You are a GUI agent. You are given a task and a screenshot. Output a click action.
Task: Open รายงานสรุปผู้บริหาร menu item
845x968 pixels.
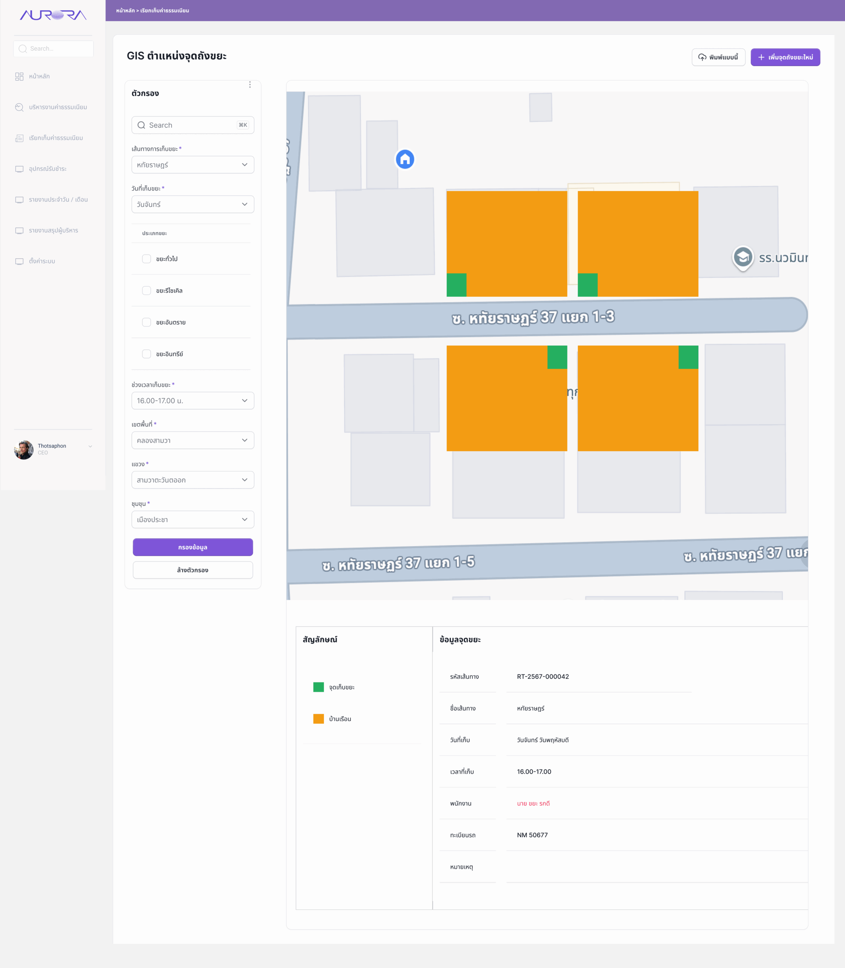click(x=53, y=231)
